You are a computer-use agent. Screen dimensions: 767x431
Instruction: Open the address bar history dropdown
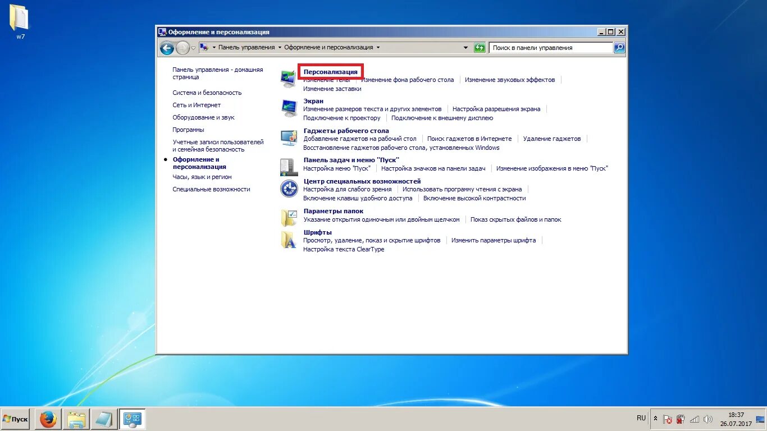pos(465,48)
